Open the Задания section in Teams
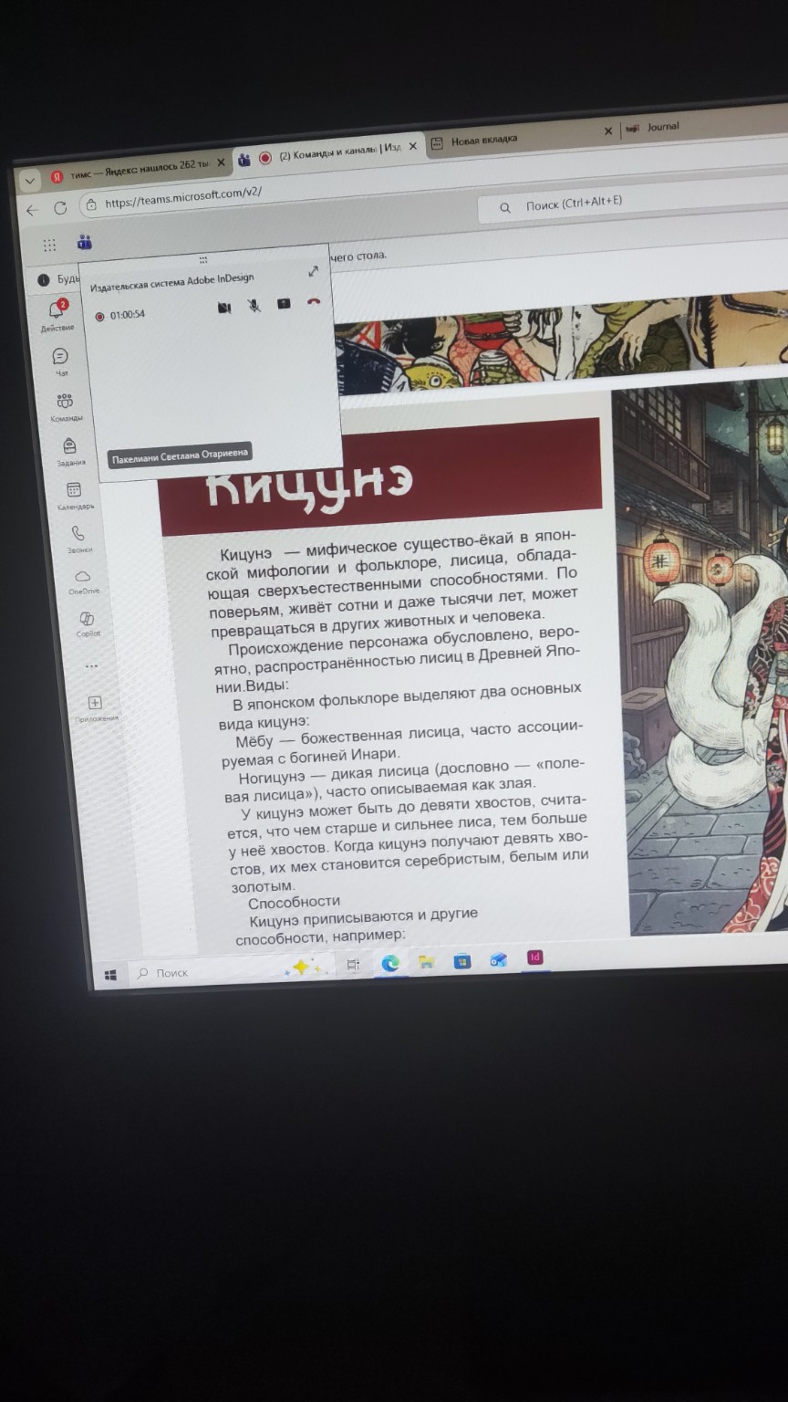Screen dimensions: 788x1402 coord(68,445)
